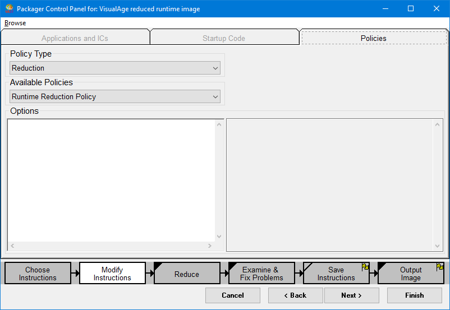
Task: Jump to the Reduce step
Action: click(187, 274)
